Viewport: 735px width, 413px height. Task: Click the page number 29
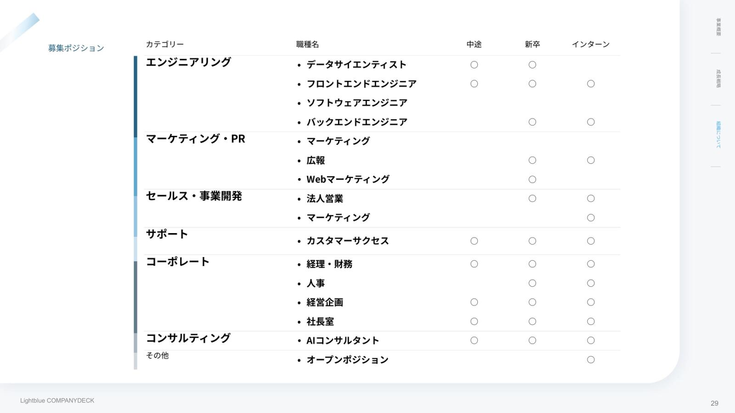(x=714, y=403)
